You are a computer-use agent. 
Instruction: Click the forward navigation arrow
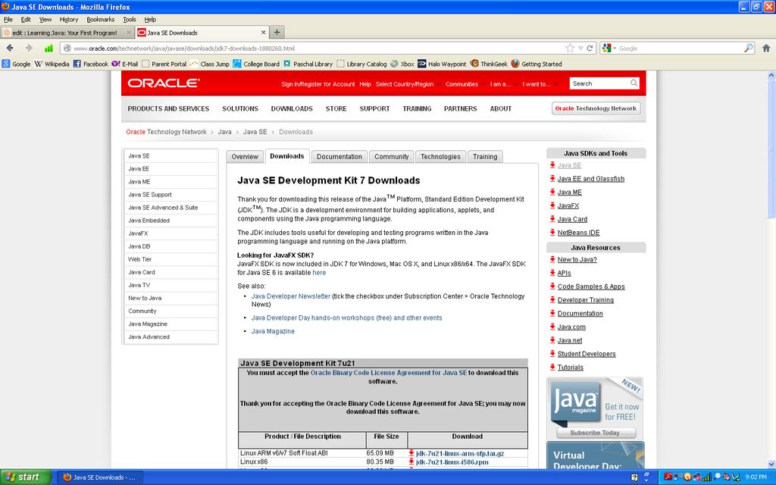pyautogui.click(x=29, y=48)
